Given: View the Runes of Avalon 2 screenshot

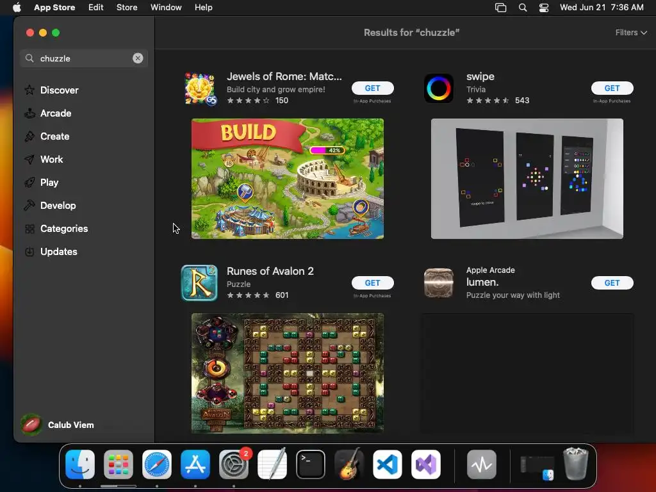Looking at the screenshot, I should click(288, 373).
